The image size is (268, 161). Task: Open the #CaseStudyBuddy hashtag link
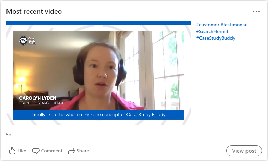pyautogui.click(x=216, y=38)
